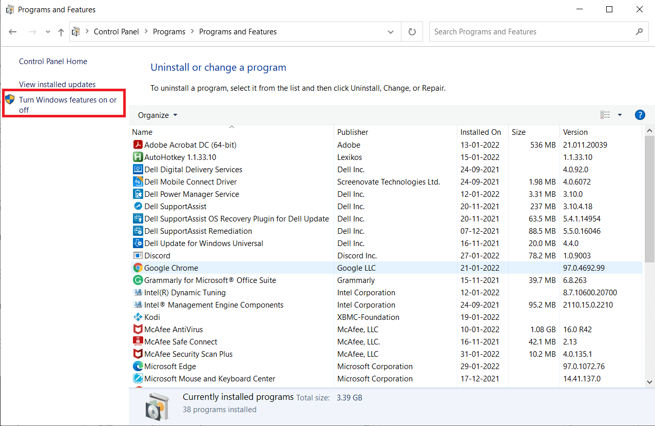Refresh the Programs and Features address bar
655x426 pixels.
tap(412, 32)
